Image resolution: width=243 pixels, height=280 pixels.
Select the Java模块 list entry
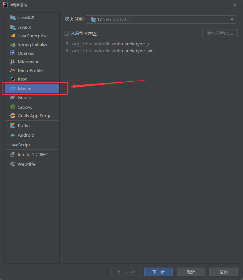[x=32, y=17]
